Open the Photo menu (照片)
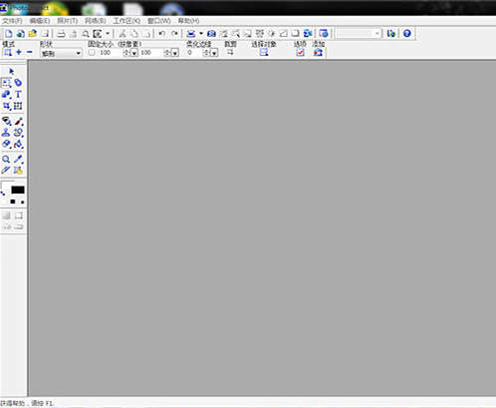The height and width of the screenshot is (408, 496). coord(68,21)
